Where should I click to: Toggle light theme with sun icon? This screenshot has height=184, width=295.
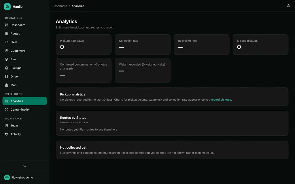(288, 6)
